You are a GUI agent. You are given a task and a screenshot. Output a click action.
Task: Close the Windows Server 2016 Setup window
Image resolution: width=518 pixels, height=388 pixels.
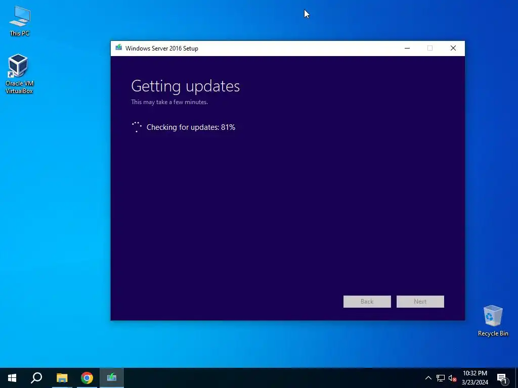pyautogui.click(x=453, y=48)
